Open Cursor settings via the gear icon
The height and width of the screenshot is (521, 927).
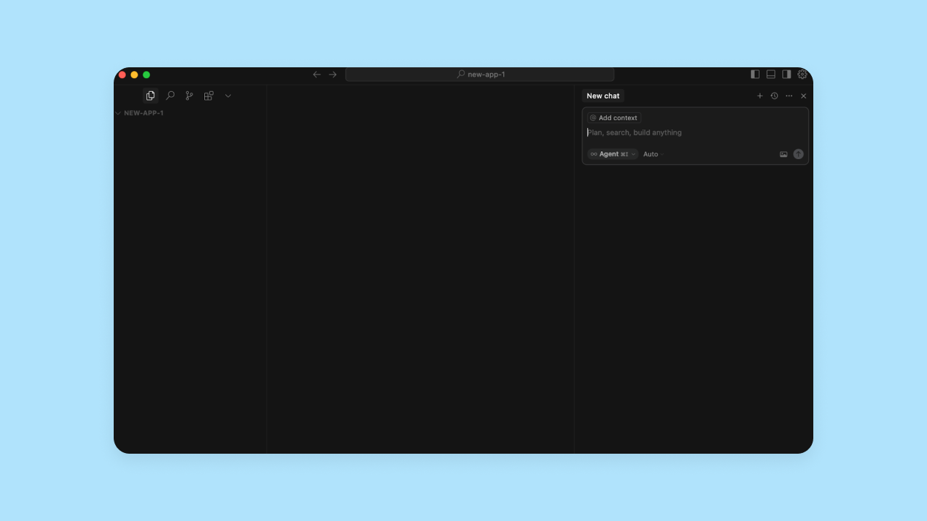802,74
